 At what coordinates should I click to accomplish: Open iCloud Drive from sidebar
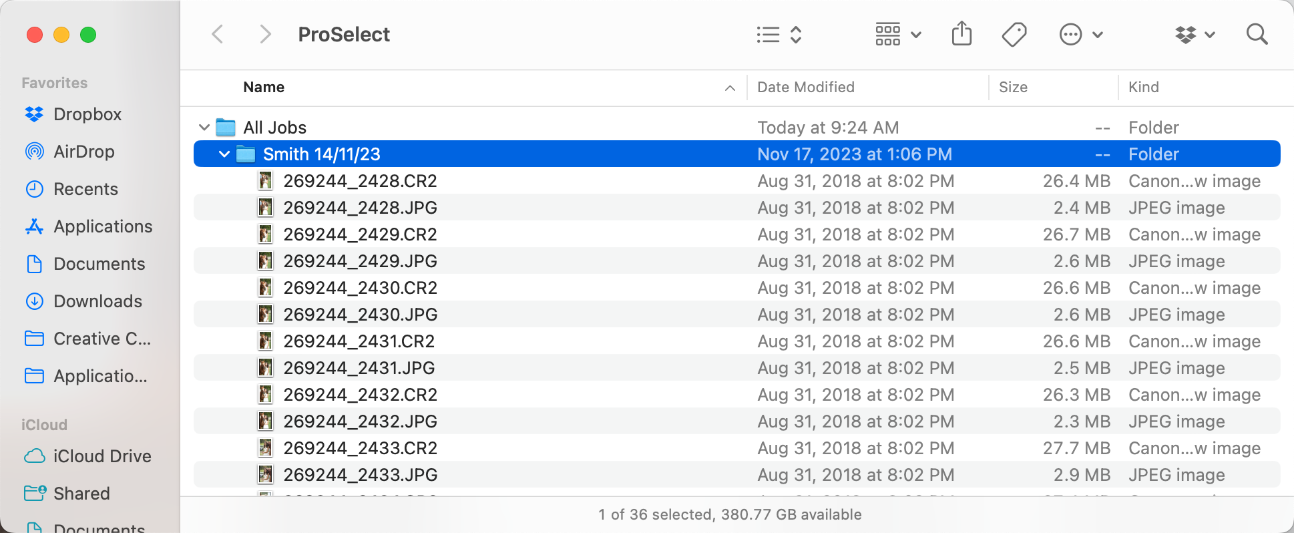[x=101, y=456]
